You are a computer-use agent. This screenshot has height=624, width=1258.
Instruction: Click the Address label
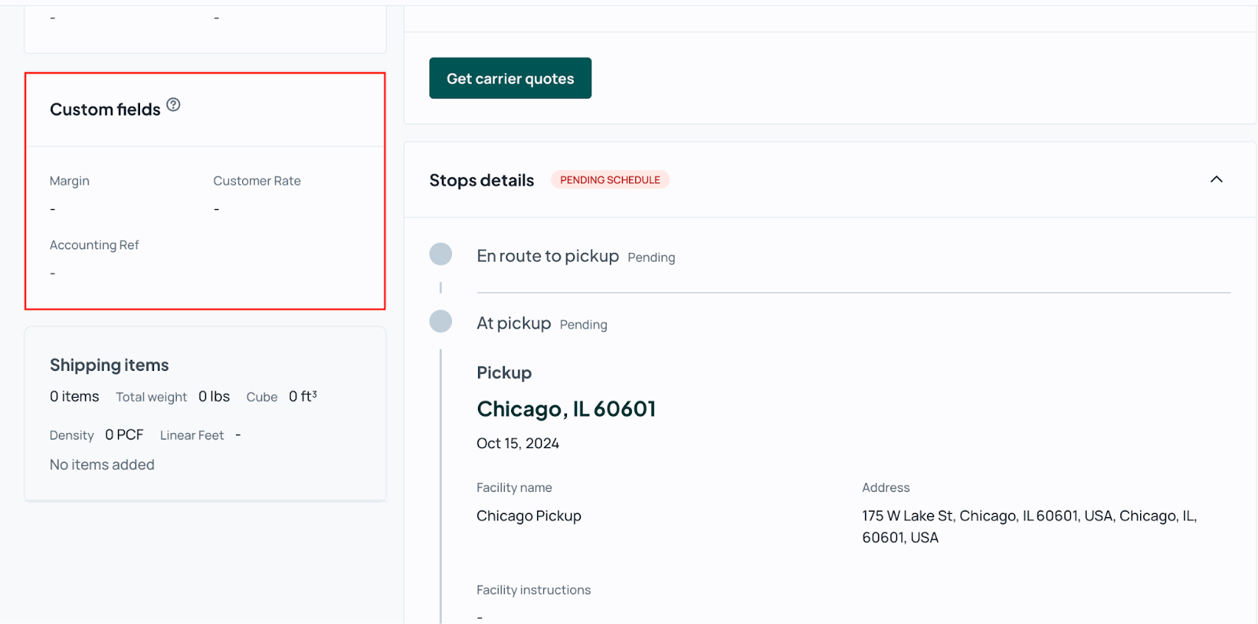(886, 488)
